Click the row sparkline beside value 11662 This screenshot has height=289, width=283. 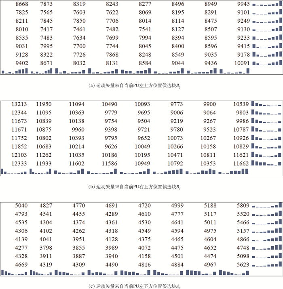click(x=267, y=163)
